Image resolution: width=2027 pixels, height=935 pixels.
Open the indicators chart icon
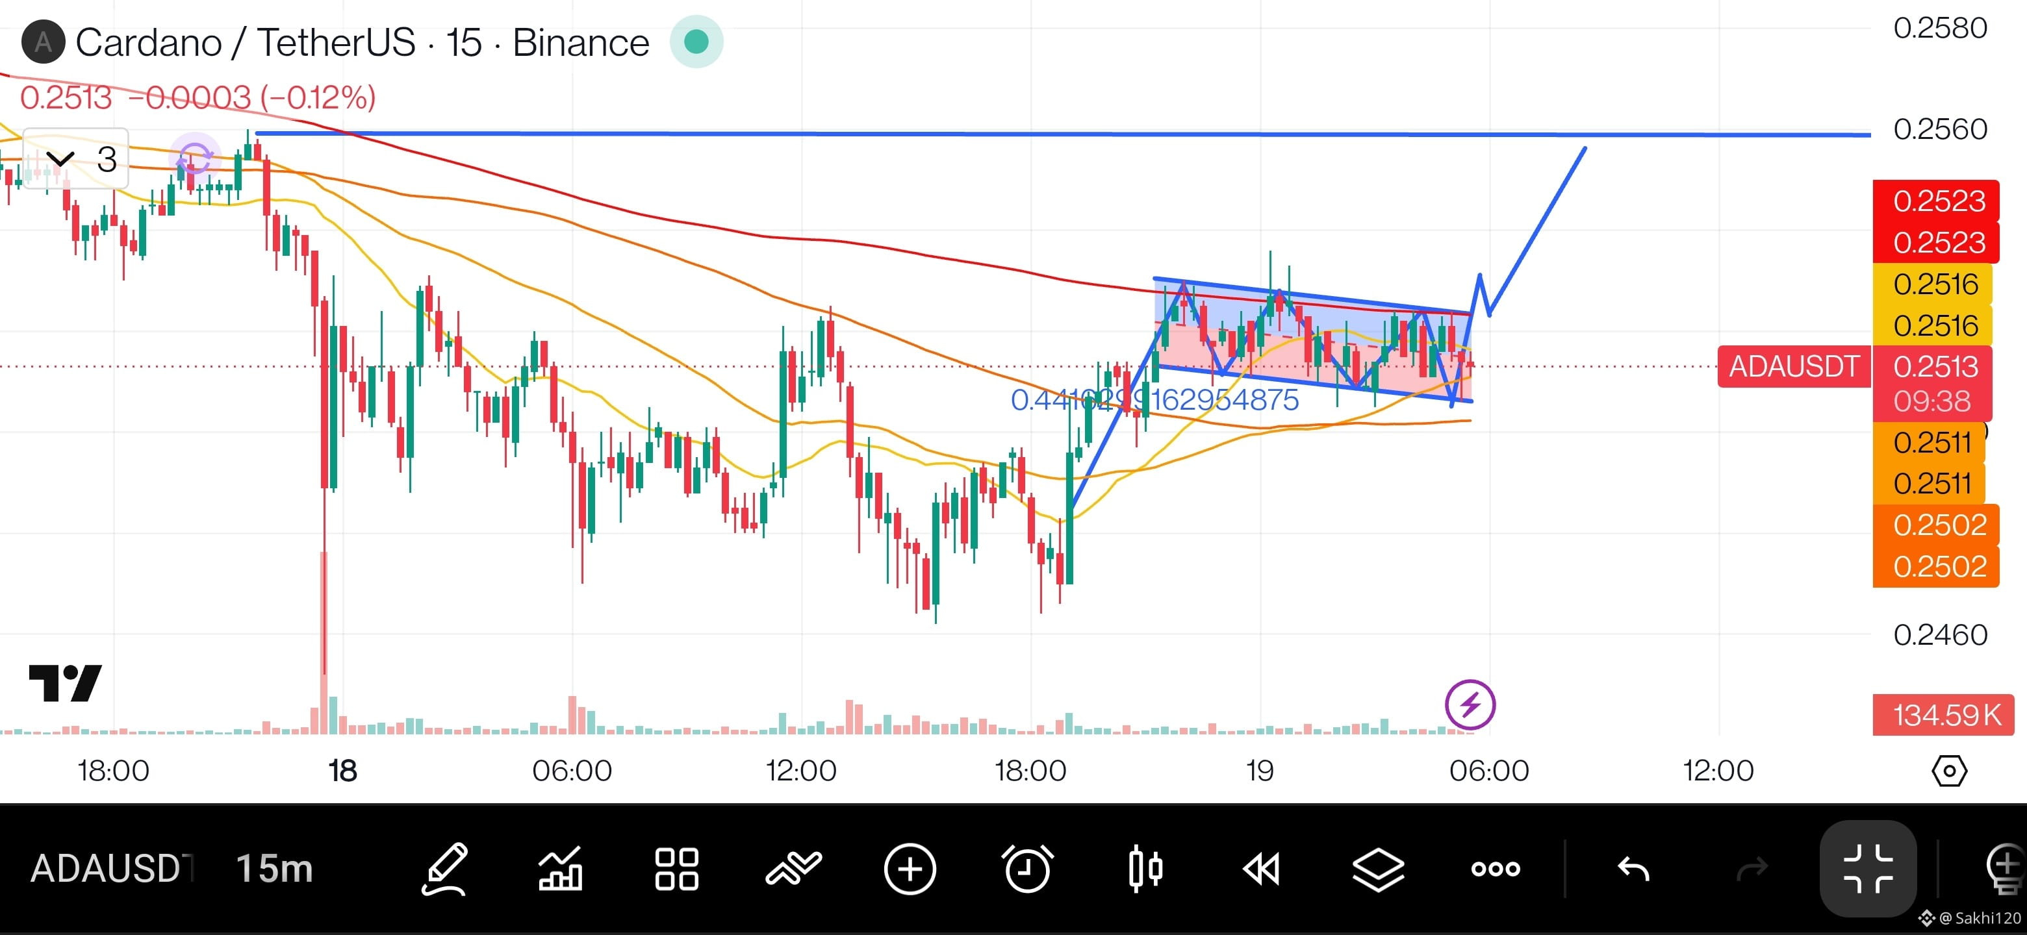point(560,869)
